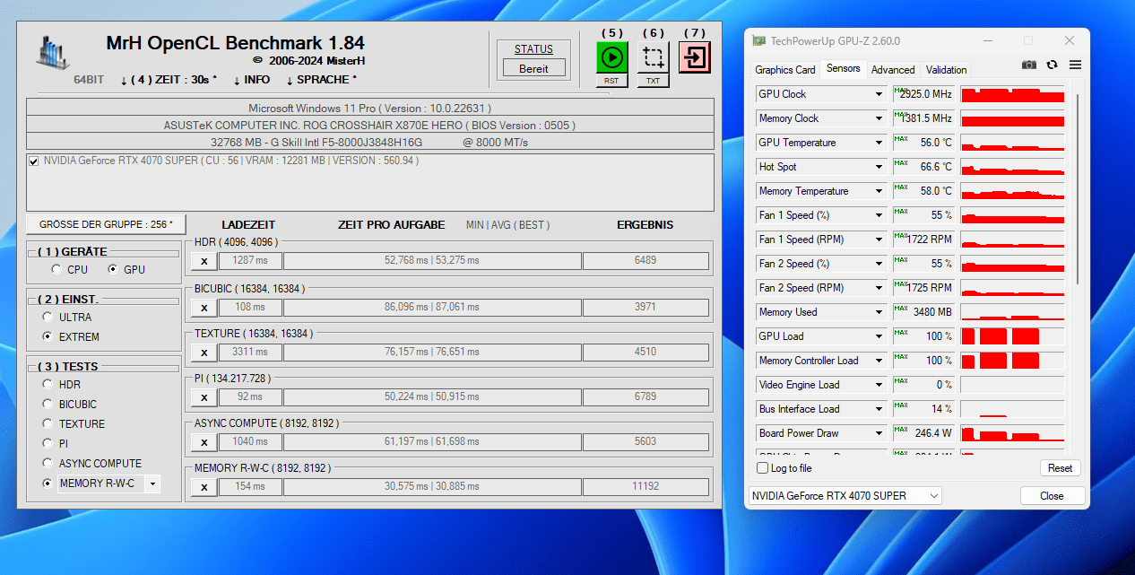Select the CPU device radio button
Viewport: 1135px width, 575px height.
click(56, 269)
